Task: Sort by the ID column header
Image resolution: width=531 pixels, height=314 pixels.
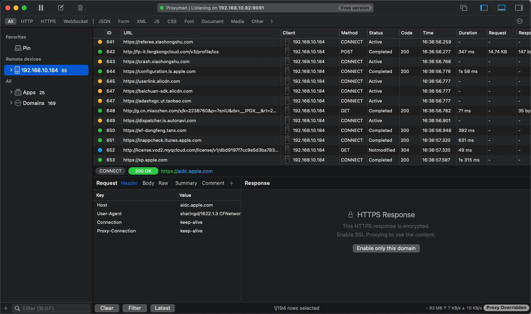Action: [113, 33]
